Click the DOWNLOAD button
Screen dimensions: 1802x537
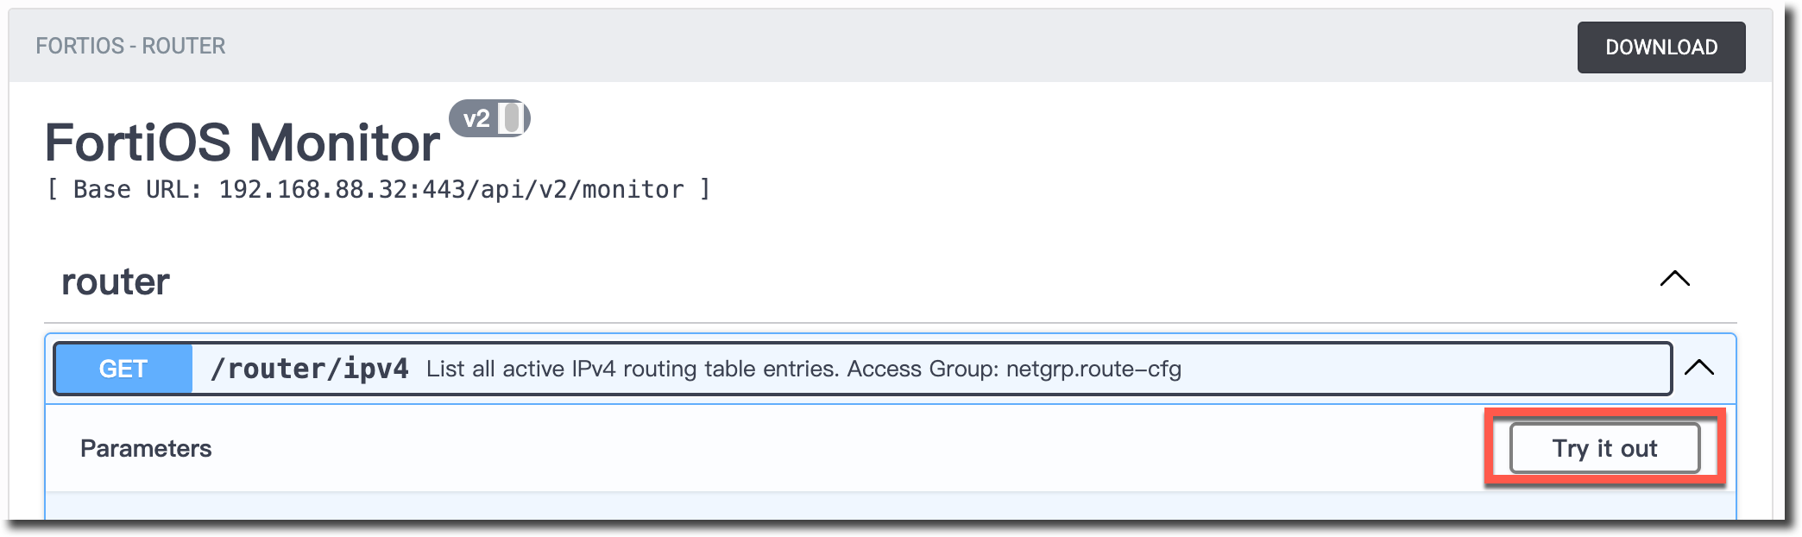1660,47
